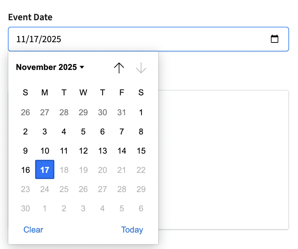
Task: Pick November 15 on the calendar
Action: point(141,151)
